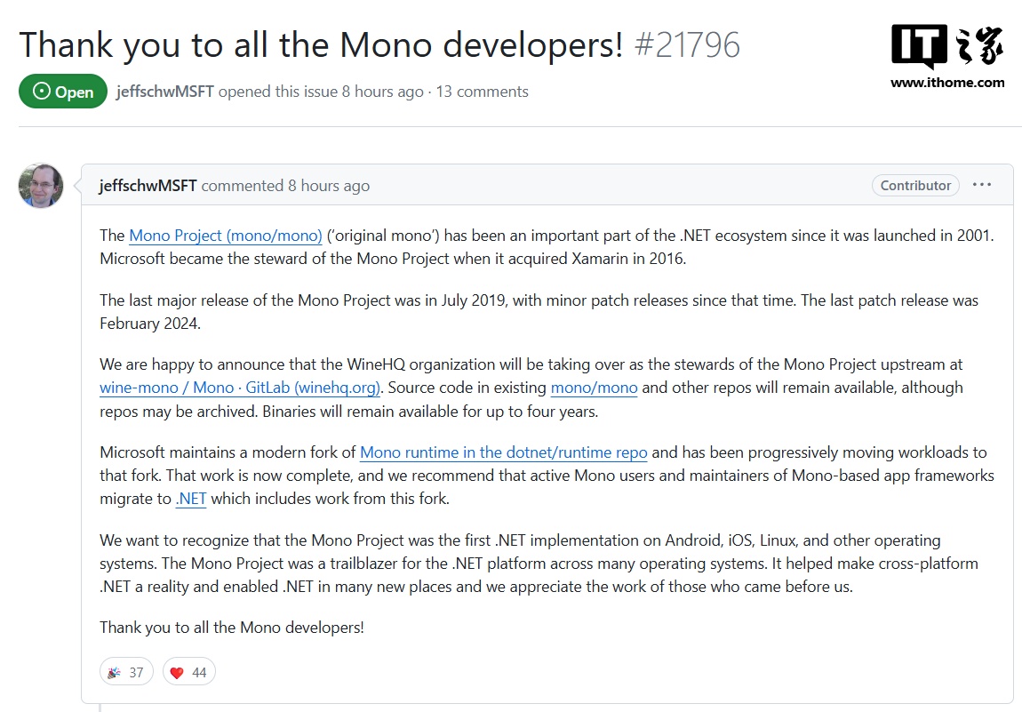This screenshot has height=712, width=1022.
Task: Toggle the party popper reaction with 37
Action: 125,672
